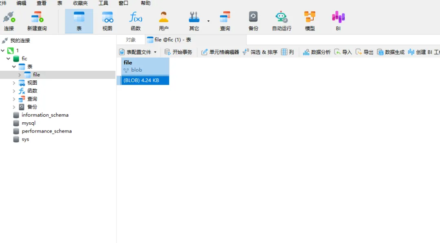
Task: Click Filter & Sort (筛选 & 排序)
Action: tap(260, 52)
